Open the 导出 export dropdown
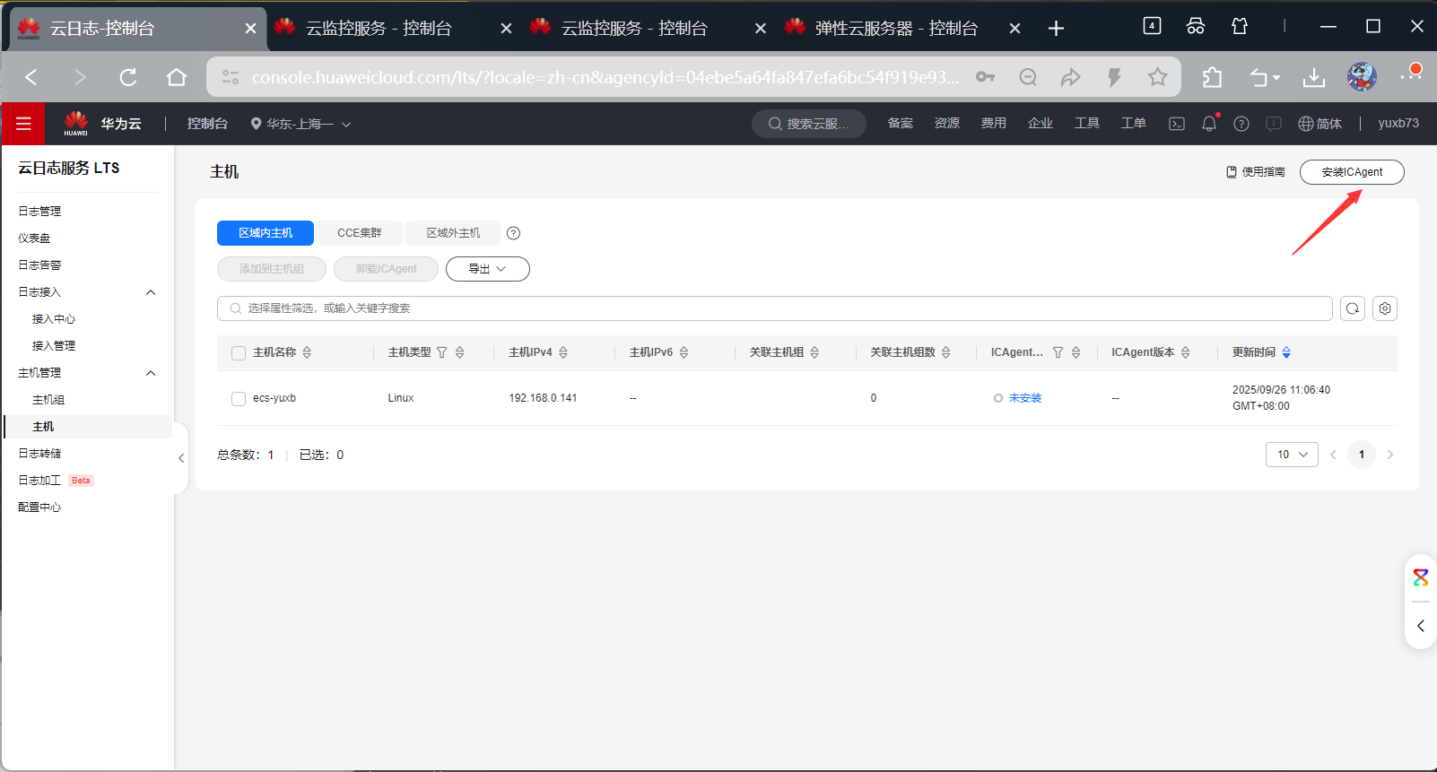Screen dimensions: 1437x772 click(x=487, y=269)
